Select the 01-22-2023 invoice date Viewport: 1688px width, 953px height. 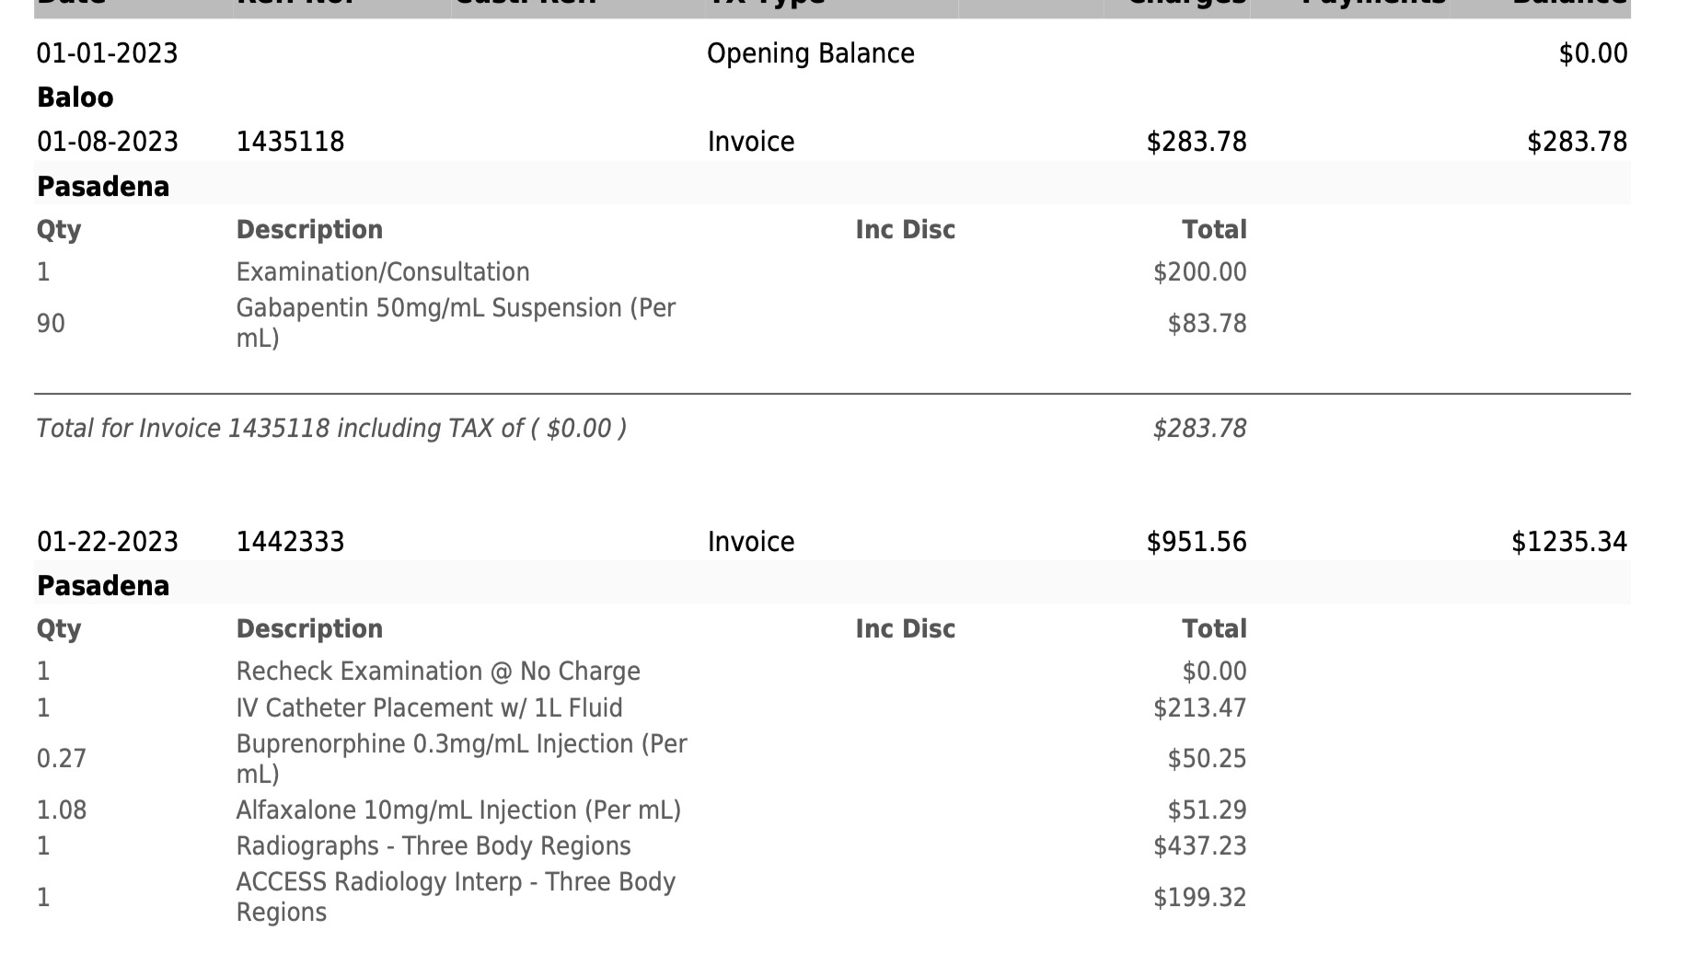[108, 542]
